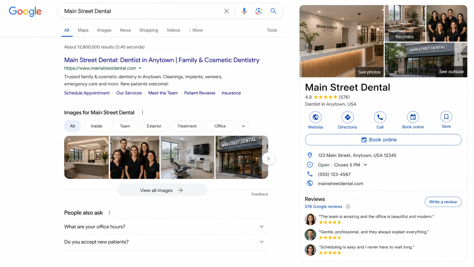The image size is (474, 267).
Task: Select the All image filter chip
Action: (73, 126)
